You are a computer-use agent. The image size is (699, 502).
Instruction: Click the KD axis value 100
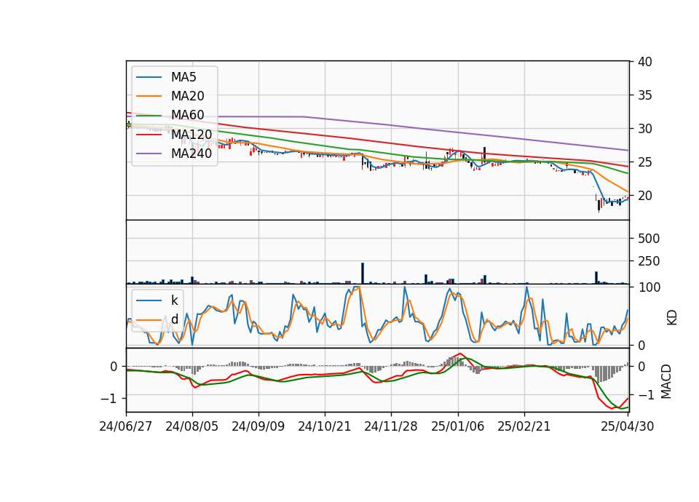click(x=649, y=287)
